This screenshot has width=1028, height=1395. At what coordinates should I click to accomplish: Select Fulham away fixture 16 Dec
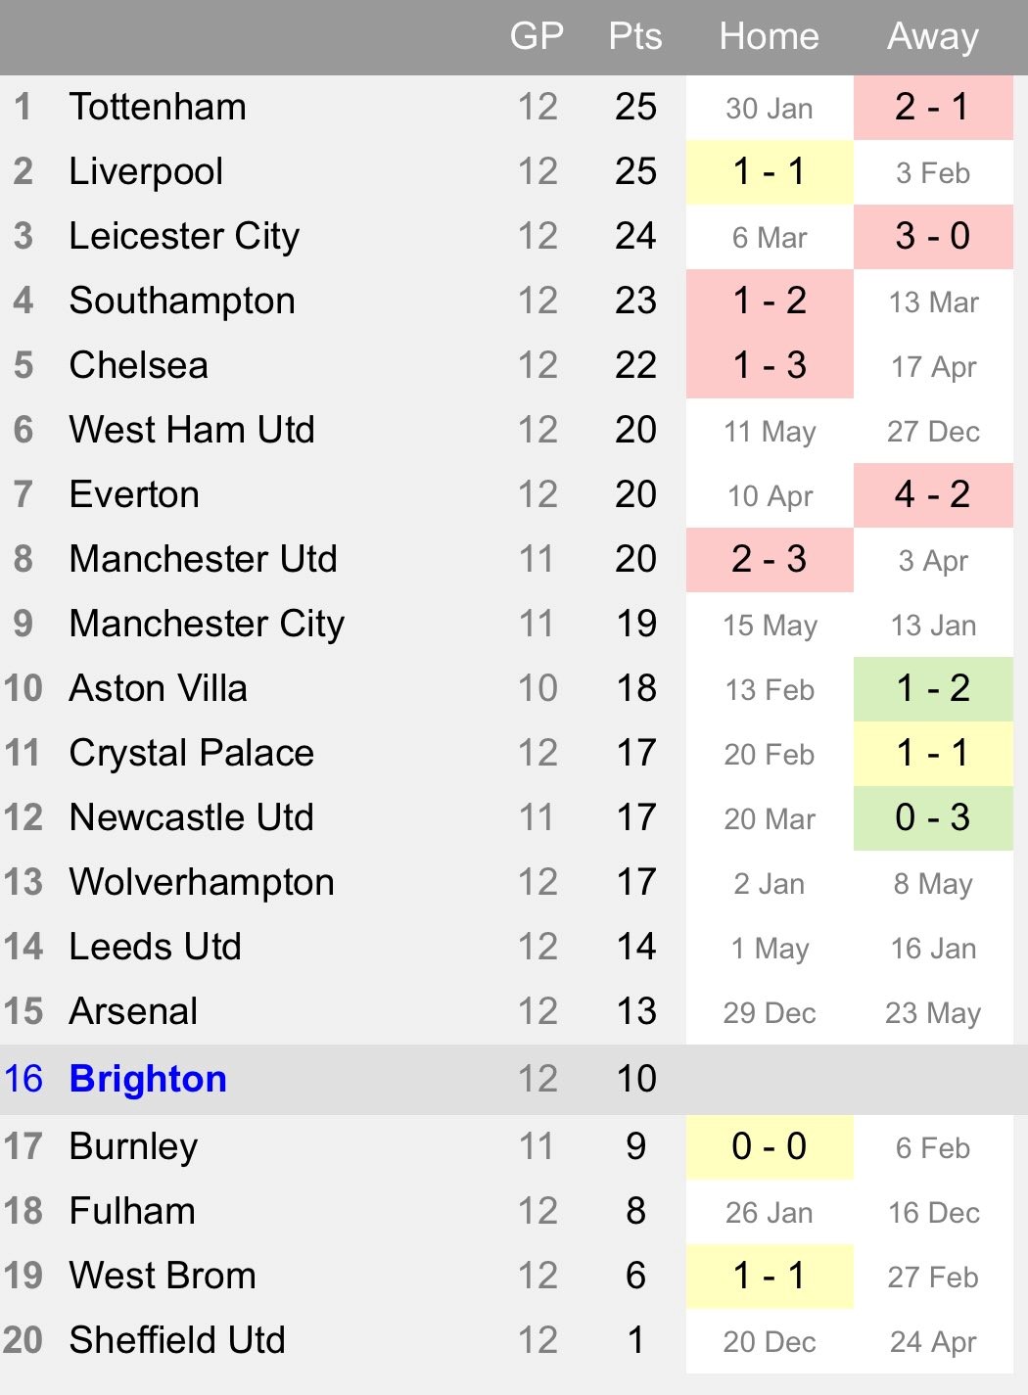933,1213
